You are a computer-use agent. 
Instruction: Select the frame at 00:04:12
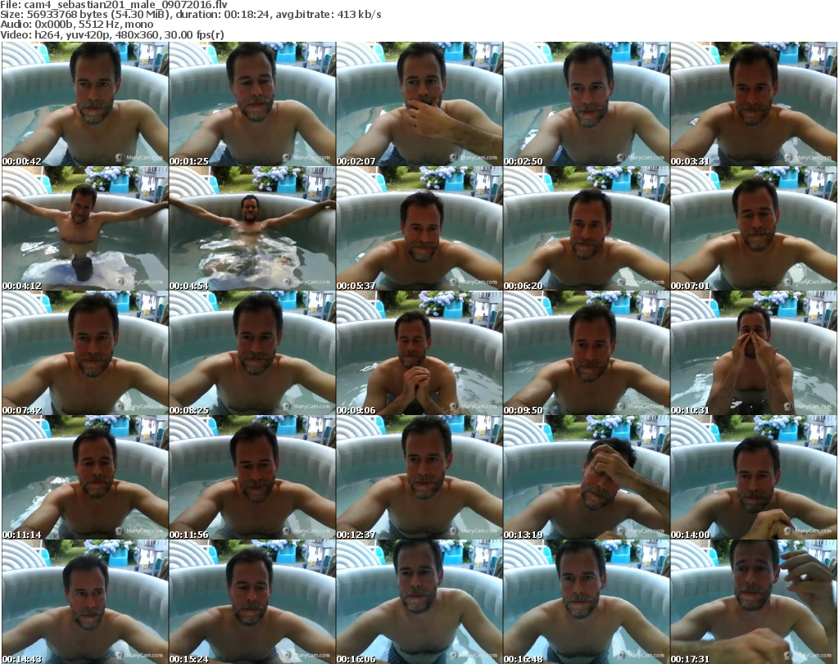85,228
